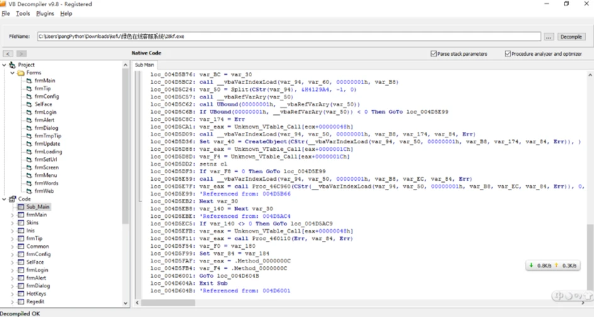594x317 pixels.
Task: Click the Project root node icon
Action: [x=13, y=65]
